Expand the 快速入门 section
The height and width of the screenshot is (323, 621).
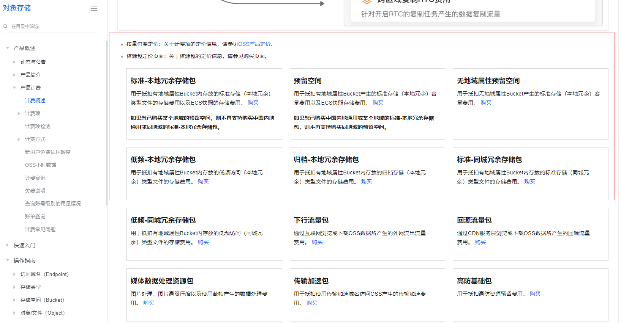point(8,245)
